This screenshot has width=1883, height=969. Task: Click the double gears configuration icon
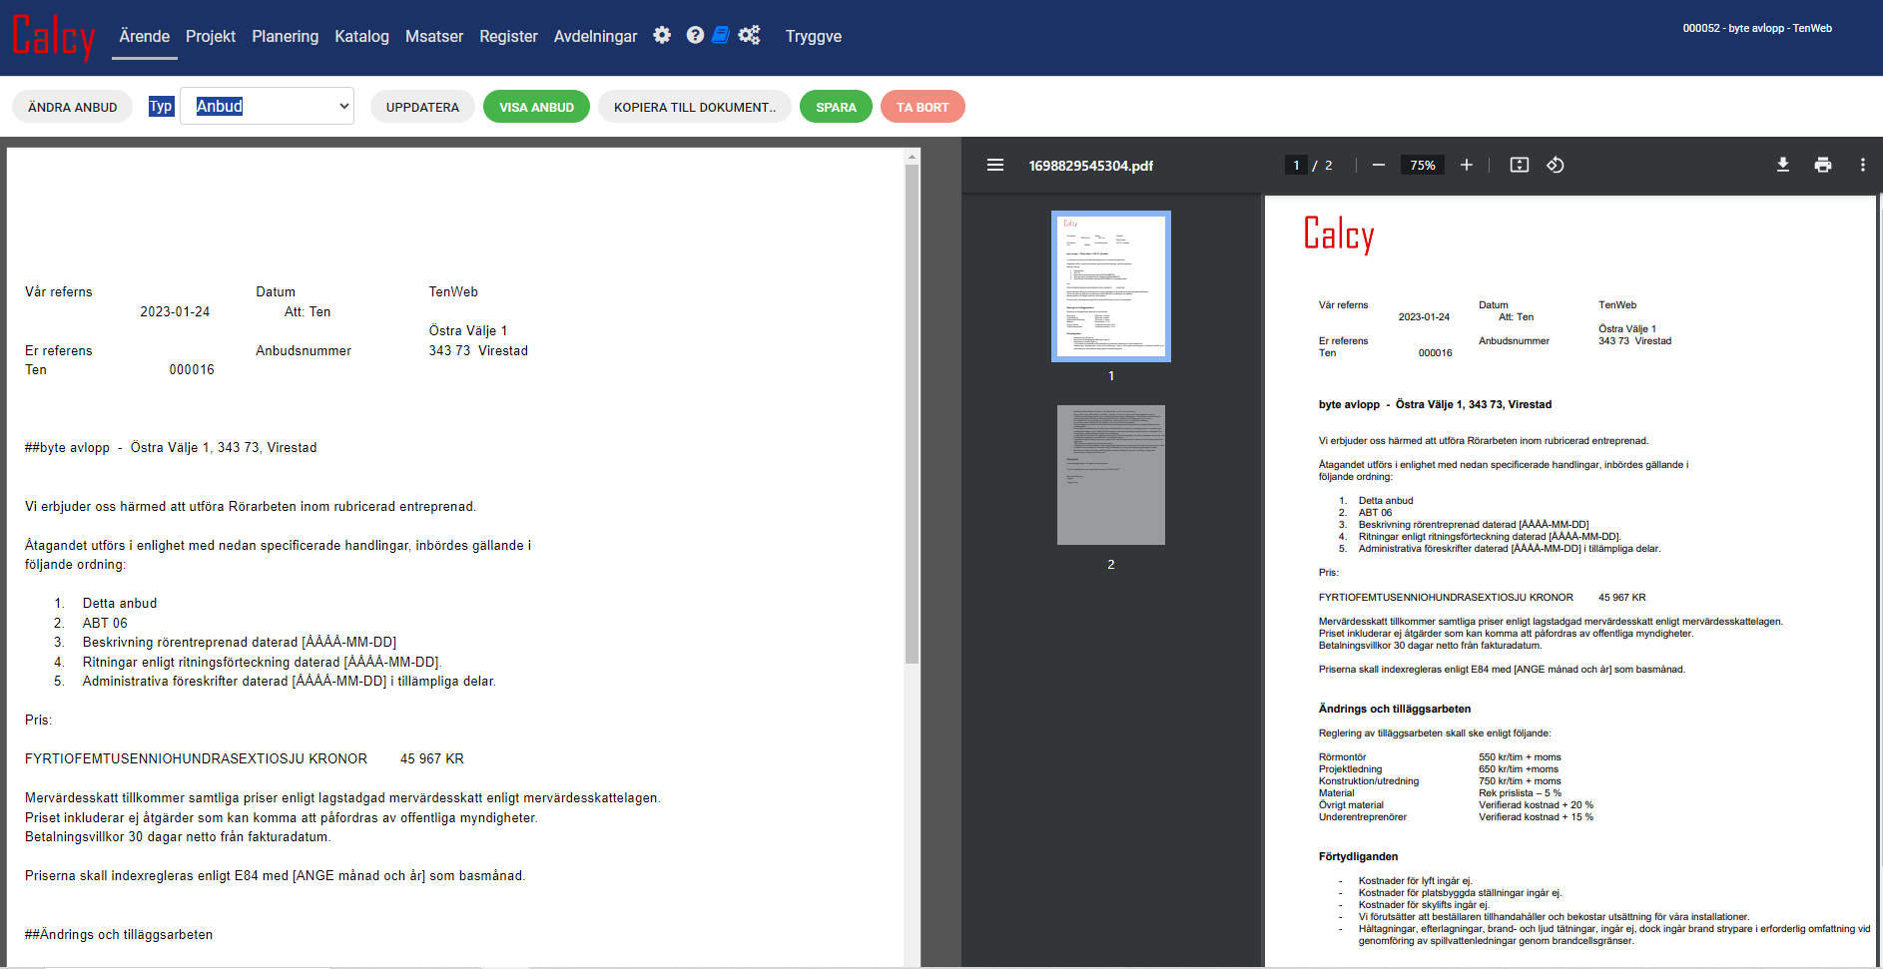[749, 35]
